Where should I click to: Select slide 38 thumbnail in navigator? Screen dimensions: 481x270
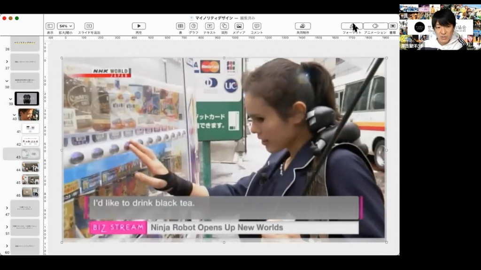25,81
